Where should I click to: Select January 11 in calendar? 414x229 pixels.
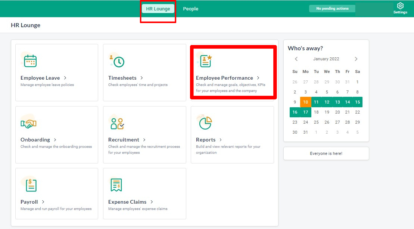coord(316,102)
